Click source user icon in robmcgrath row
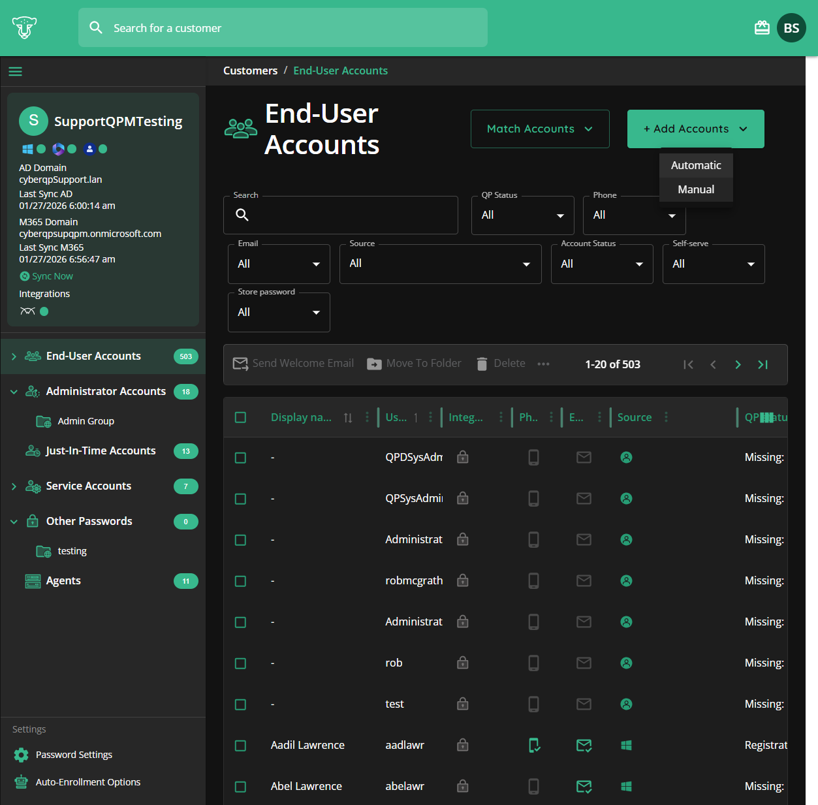This screenshot has height=805, width=818. click(x=626, y=580)
